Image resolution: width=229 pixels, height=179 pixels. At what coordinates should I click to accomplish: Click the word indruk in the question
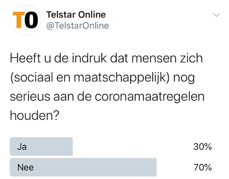pyautogui.click(x=89, y=59)
